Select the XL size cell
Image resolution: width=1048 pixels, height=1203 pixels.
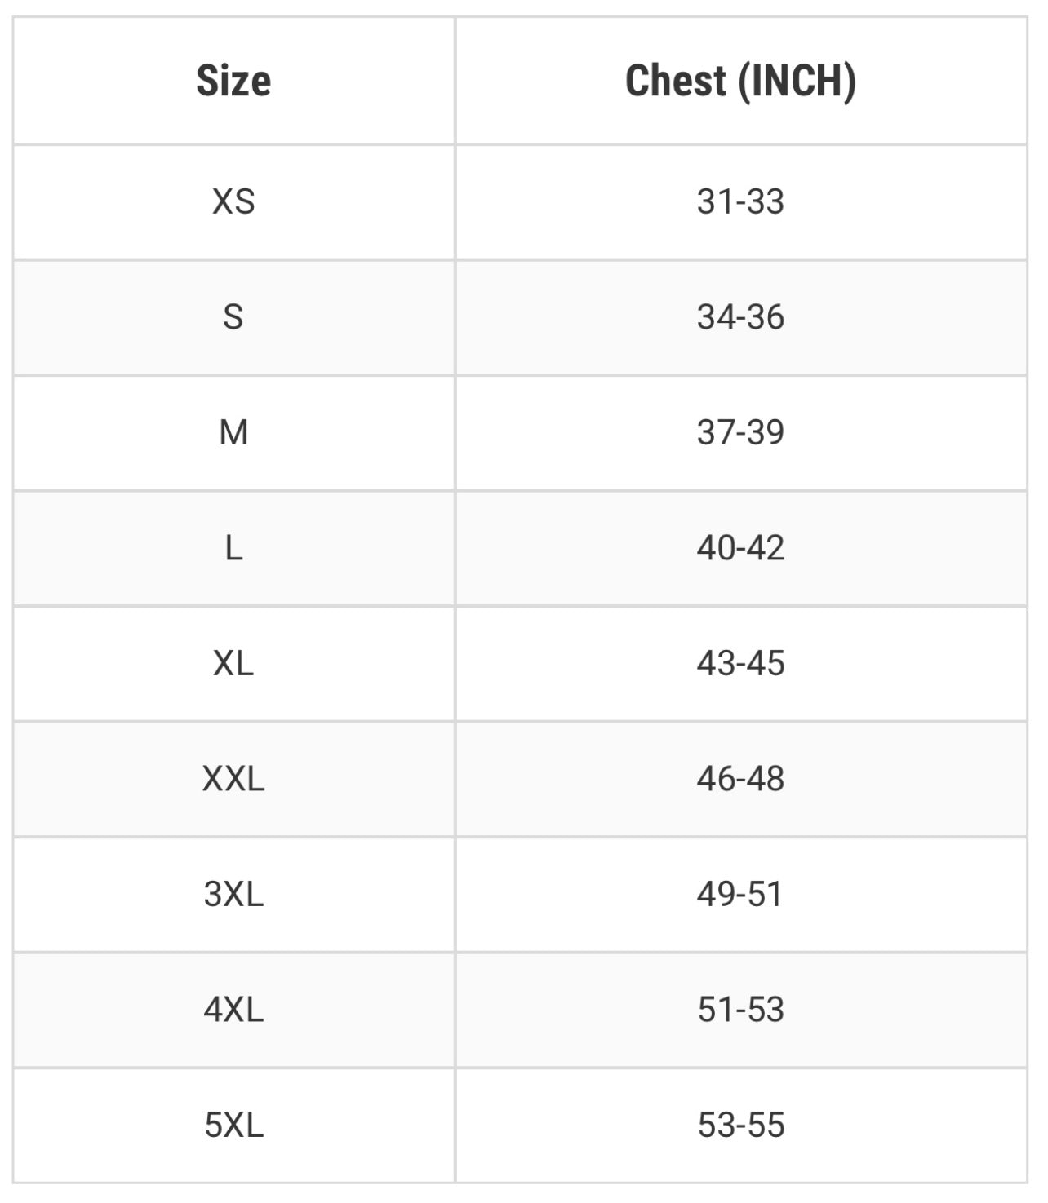[233, 664]
